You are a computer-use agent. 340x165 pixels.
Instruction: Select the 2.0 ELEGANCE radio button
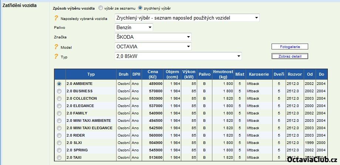click(59, 106)
